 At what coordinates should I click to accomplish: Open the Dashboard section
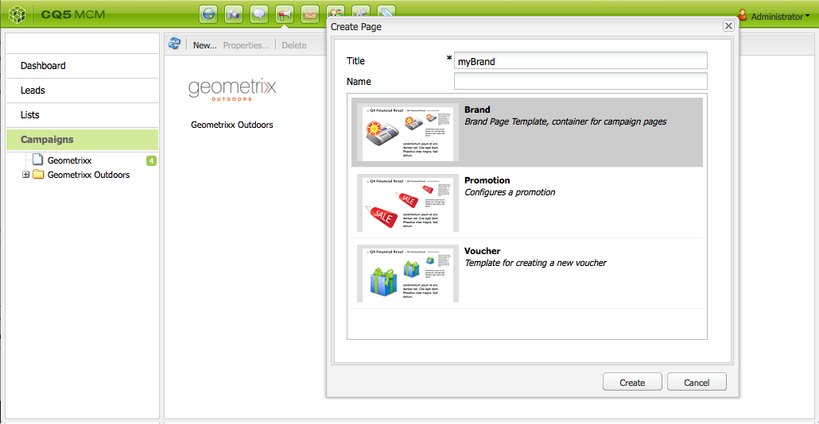83,66
